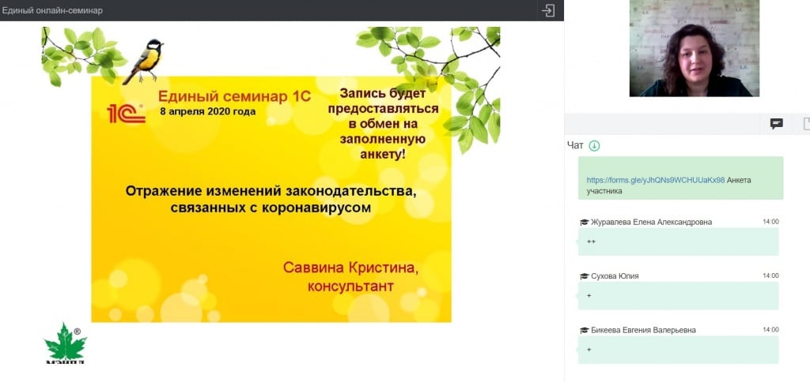Click the presenter webcam video
This screenshot has width=810, height=382.
[x=695, y=48]
